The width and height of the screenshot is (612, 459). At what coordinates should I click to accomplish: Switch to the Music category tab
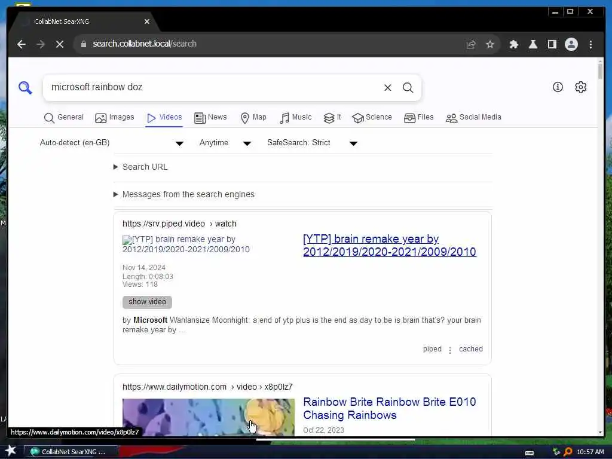295,118
